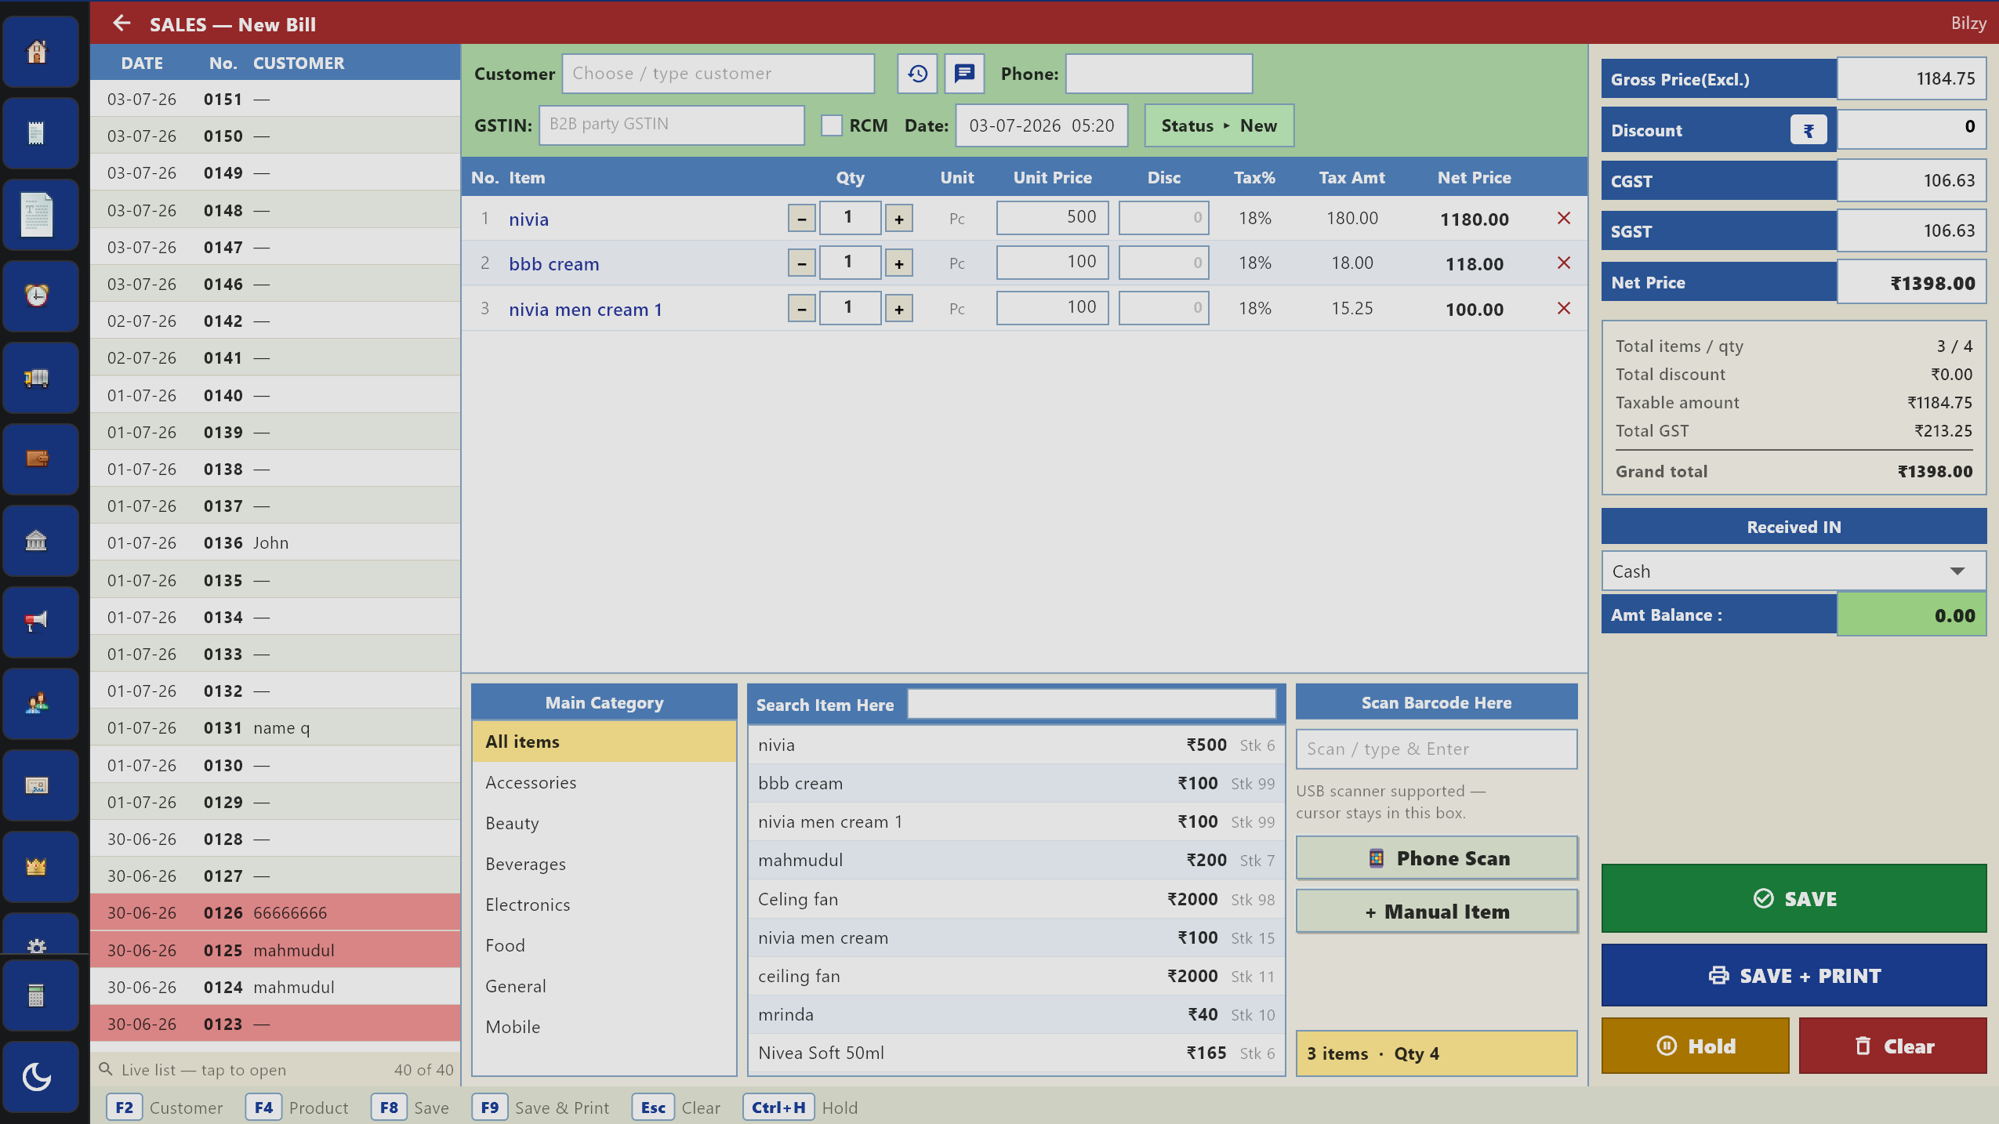The image size is (1999, 1124).
Task: Increase quantity of nivia with plus
Action: point(899,219)
